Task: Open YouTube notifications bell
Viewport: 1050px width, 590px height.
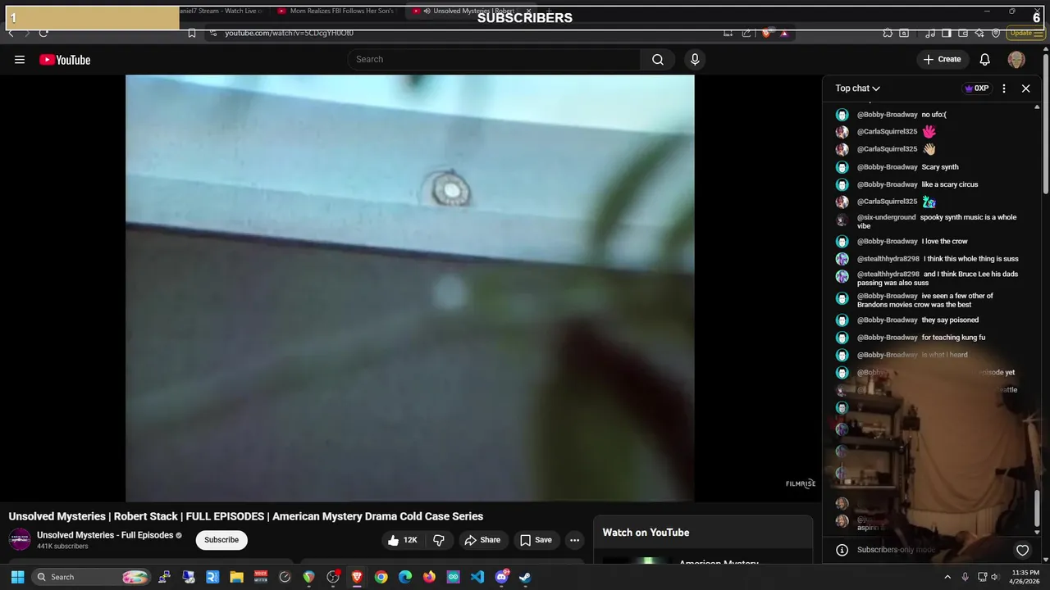Action: coord(985,59)
